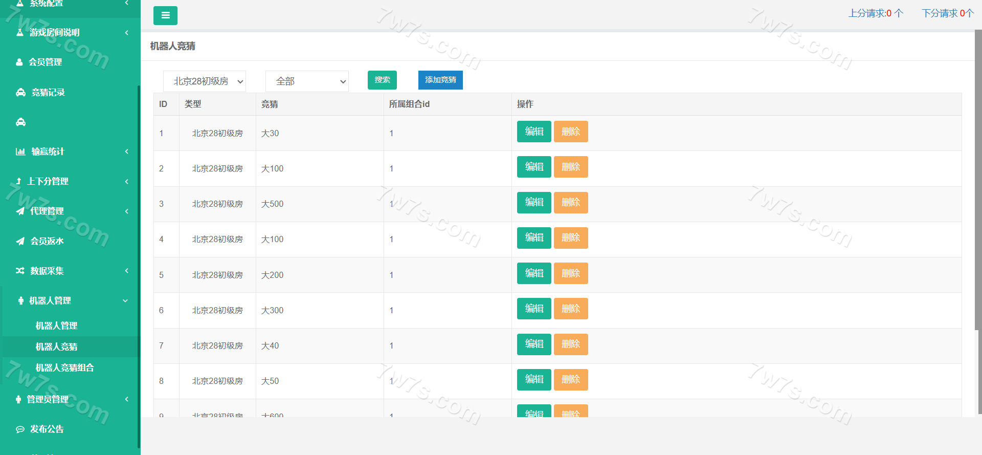Click the user icon beside 会员管理
982x455 pixels.
[19, 62]
